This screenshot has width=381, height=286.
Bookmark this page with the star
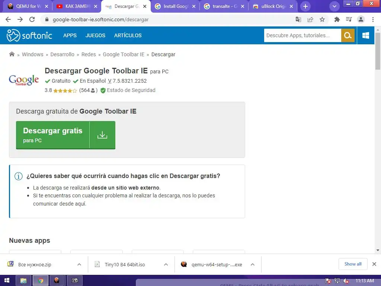(322, 19)
